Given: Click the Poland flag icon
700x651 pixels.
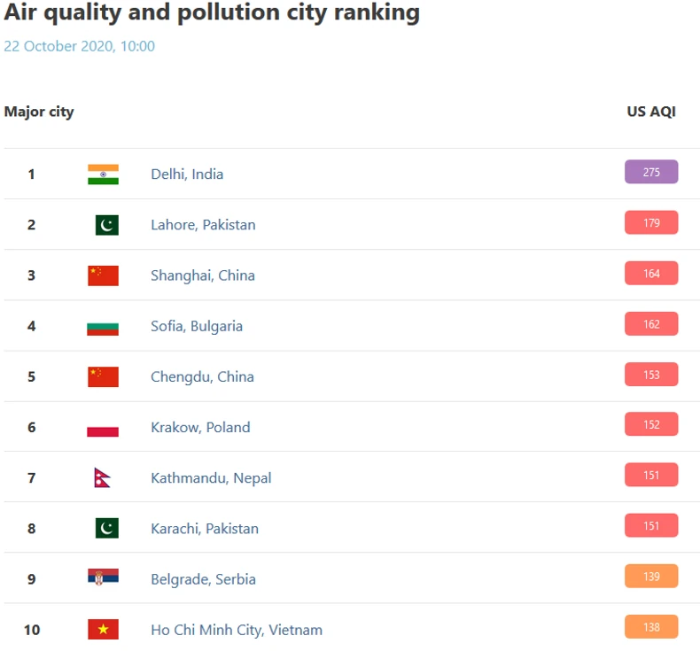Looking at the screenshot, I should [103, 428].
